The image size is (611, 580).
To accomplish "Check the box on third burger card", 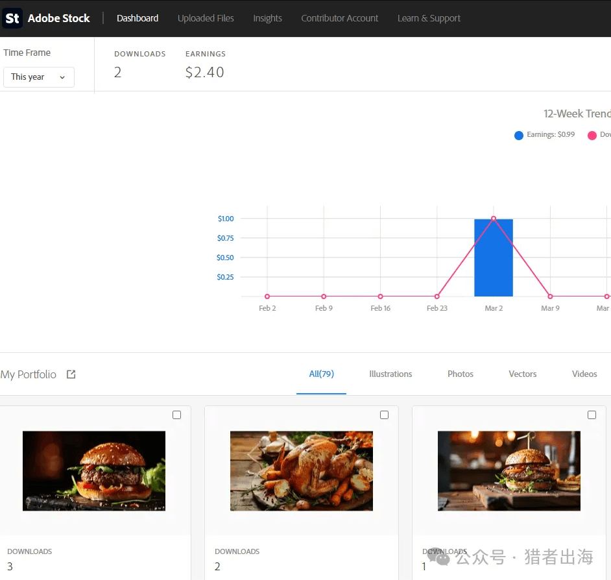I will point(592,415).
